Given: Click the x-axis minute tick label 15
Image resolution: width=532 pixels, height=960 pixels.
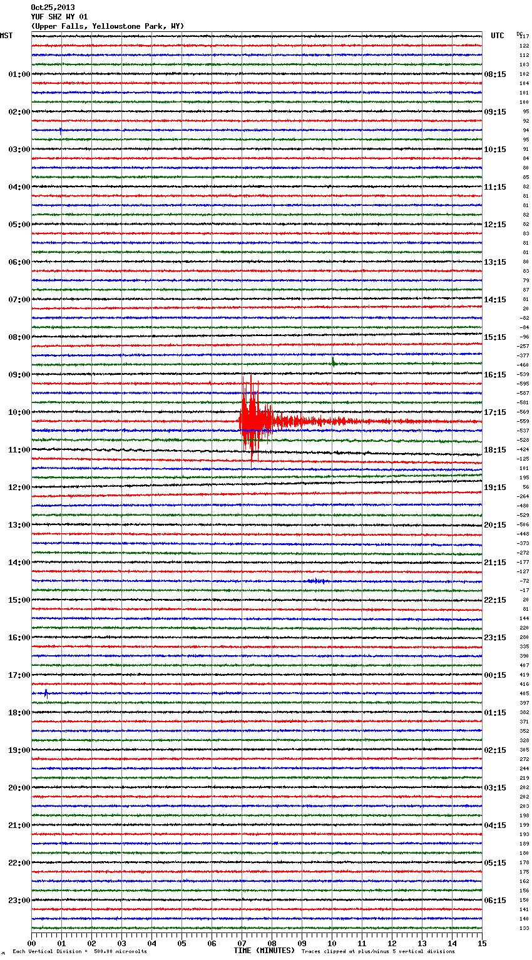Looking at the screenshot, I should tap(482, 943).
